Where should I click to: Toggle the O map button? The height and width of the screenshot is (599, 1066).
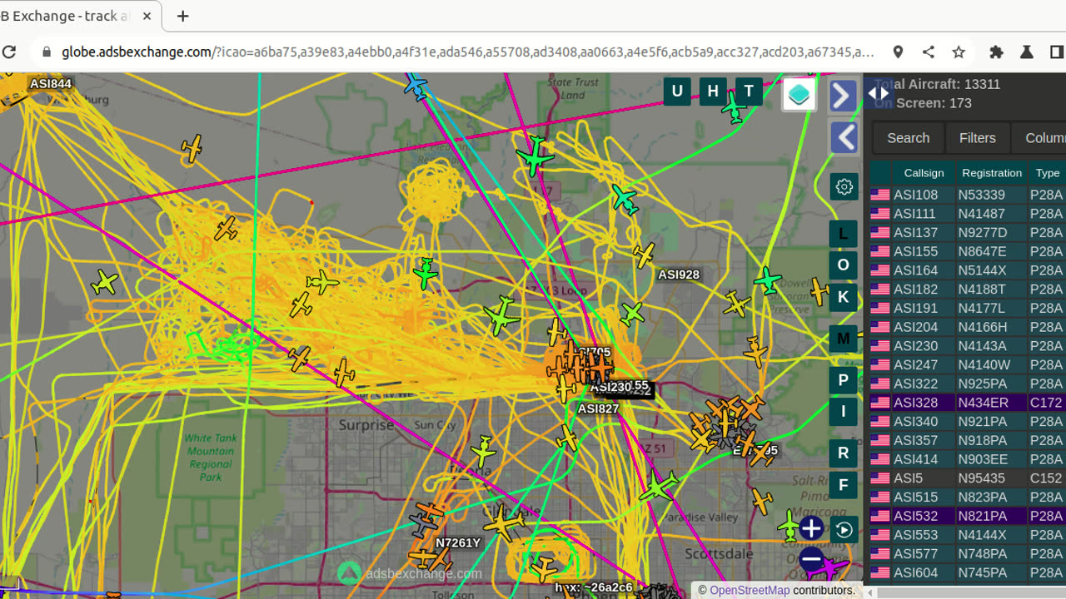(x=843, y=265)
